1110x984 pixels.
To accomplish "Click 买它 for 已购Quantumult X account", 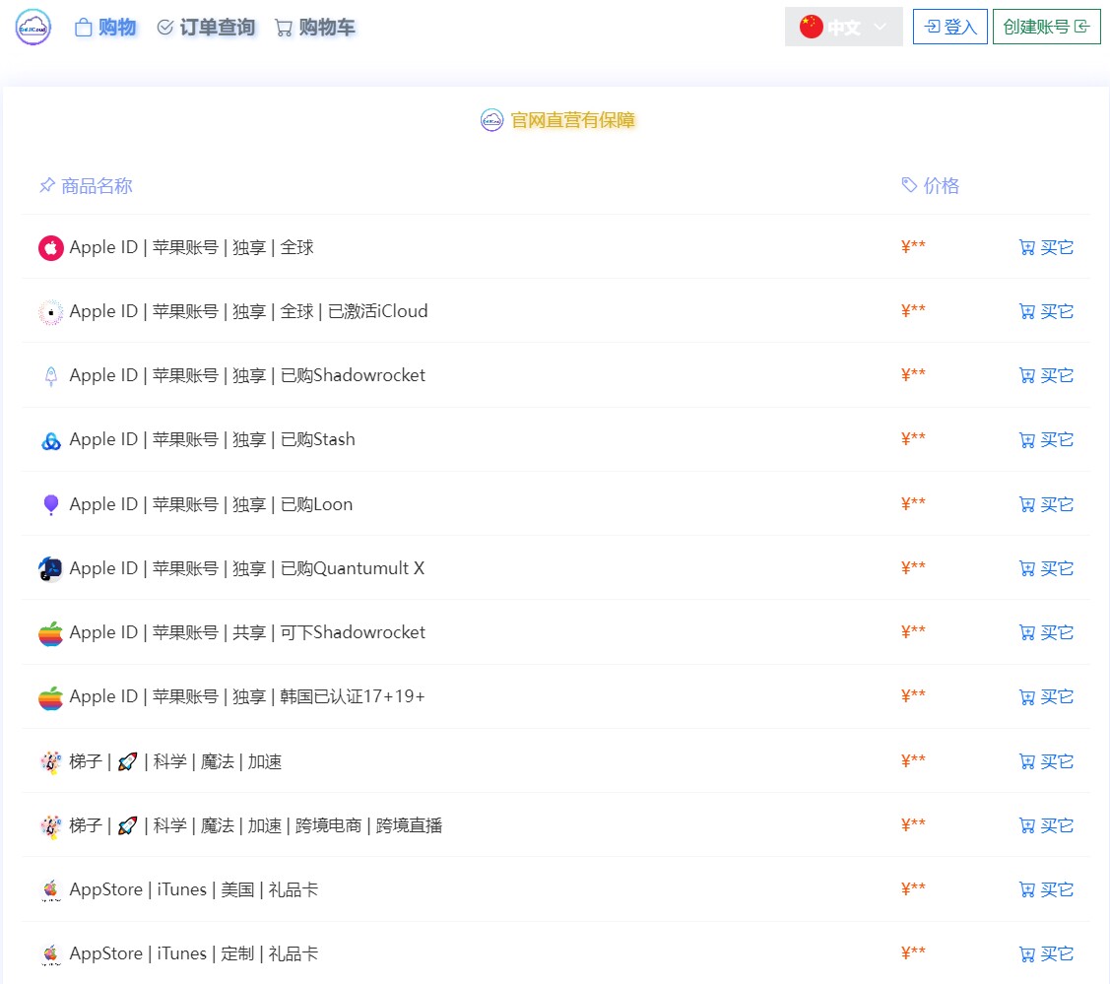I will 1046,568.
